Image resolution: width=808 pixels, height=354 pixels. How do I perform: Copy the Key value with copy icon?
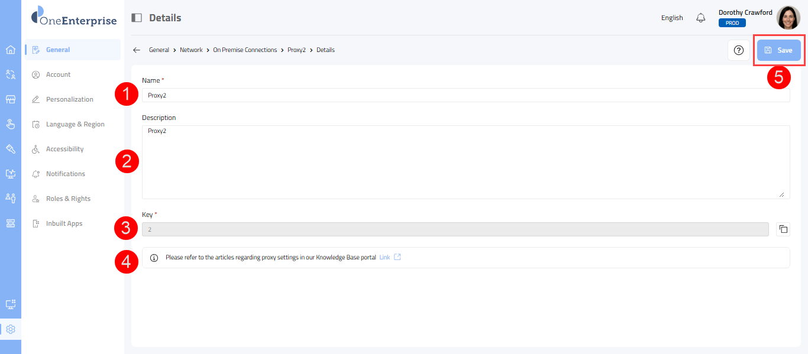click(x=783, y=229)
